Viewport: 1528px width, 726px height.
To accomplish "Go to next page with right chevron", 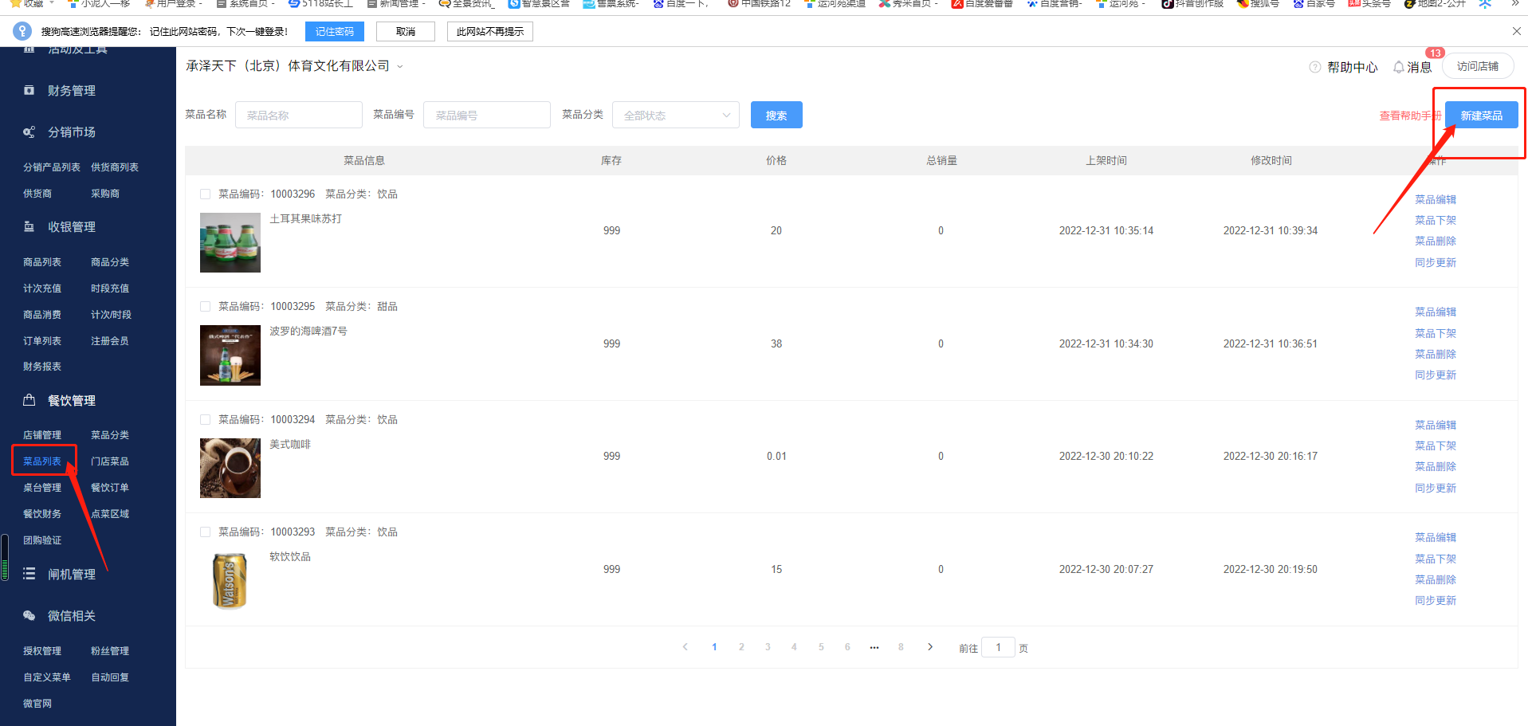I will (929, 647).
